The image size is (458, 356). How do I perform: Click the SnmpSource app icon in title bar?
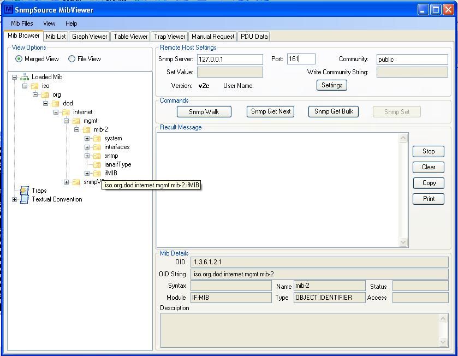point(8,9)
